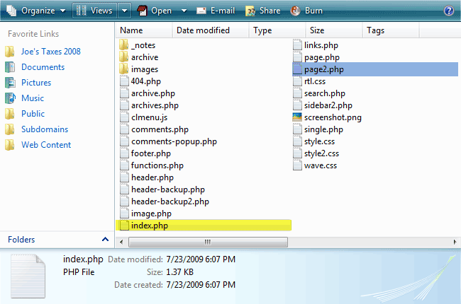461x304 pixels.
Task: Select the index.php file icon
Action: (124, 225)
